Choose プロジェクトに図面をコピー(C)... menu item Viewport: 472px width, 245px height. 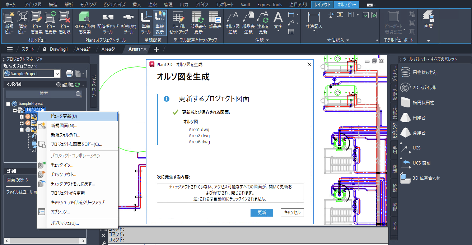point(78,144)
